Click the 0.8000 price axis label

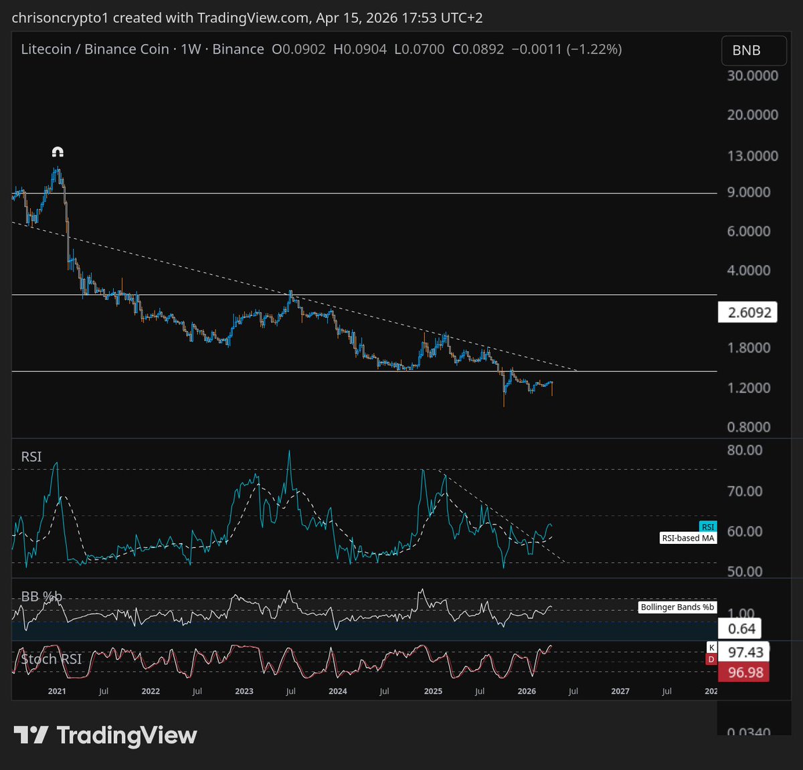tap(749, 427)
